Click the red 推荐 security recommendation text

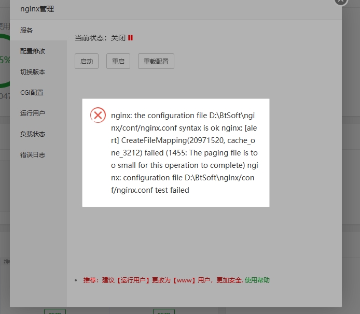163,280
